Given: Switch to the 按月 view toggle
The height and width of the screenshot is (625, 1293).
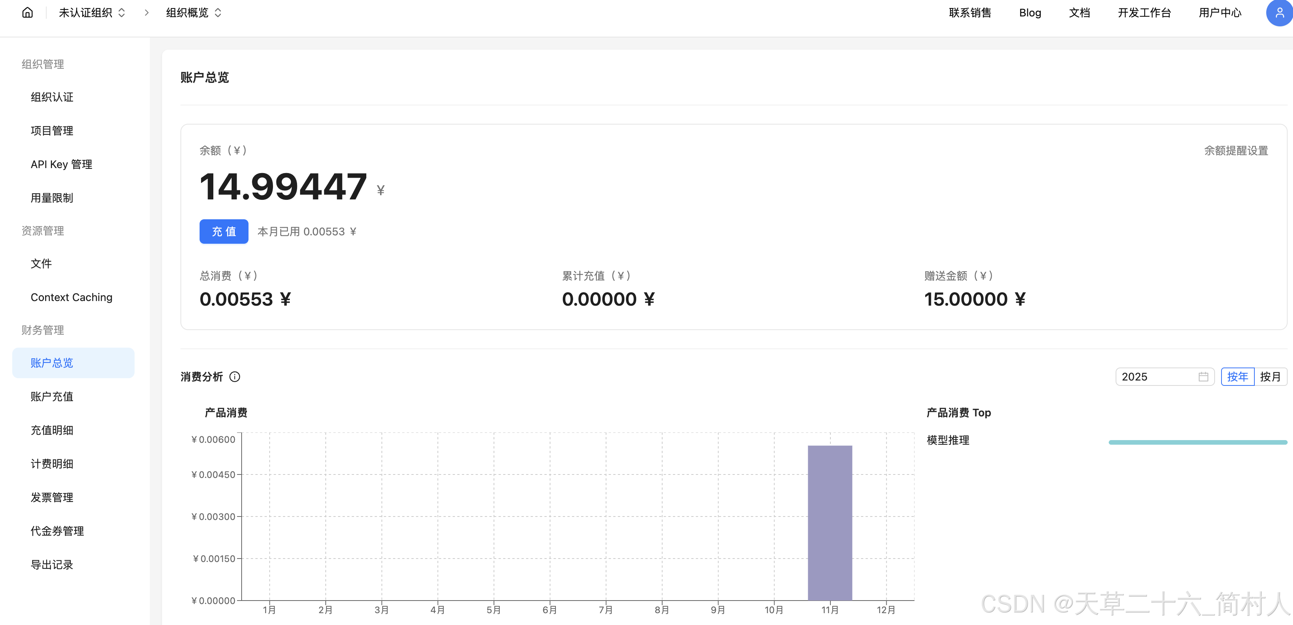Looking at the screenshot, I should coord(1270,377).
